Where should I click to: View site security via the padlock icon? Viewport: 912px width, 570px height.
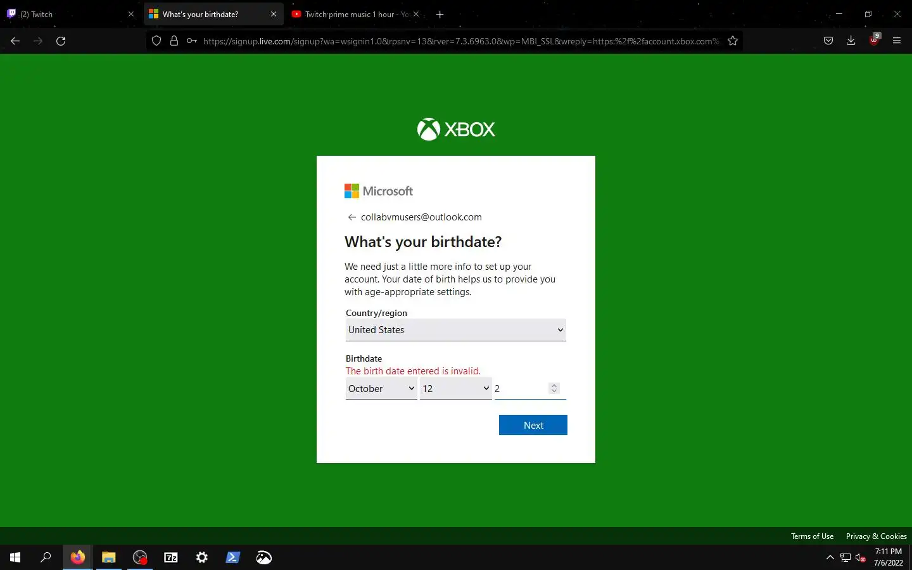tap(174, 41)
